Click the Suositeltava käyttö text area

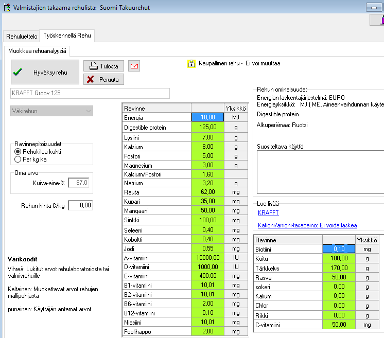pyautogui.click(x=320, y=172)
